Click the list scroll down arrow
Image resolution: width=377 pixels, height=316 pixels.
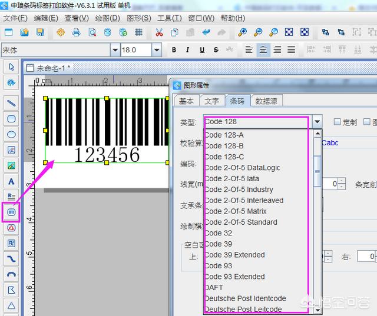(318, 310)
